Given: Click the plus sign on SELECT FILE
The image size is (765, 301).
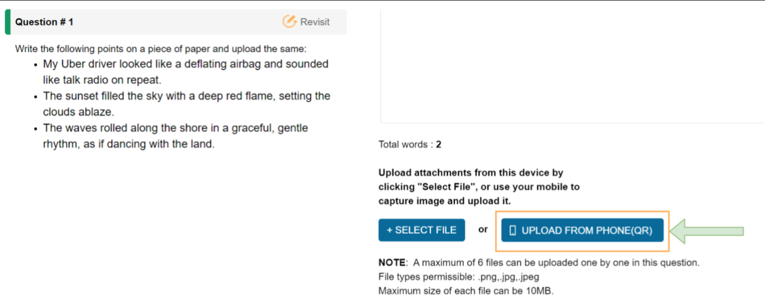Looking at the screenshot, I should point(389,230).
